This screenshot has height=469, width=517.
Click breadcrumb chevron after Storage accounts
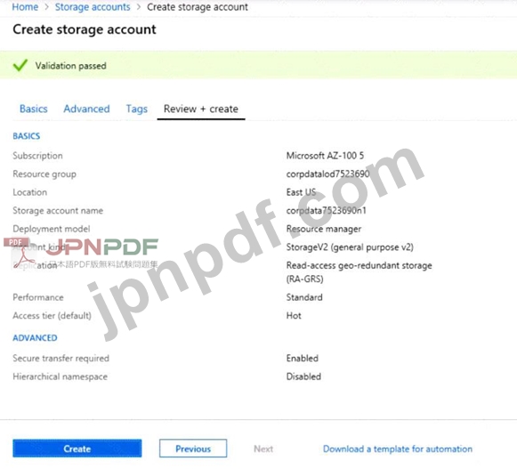coord(139,7)
